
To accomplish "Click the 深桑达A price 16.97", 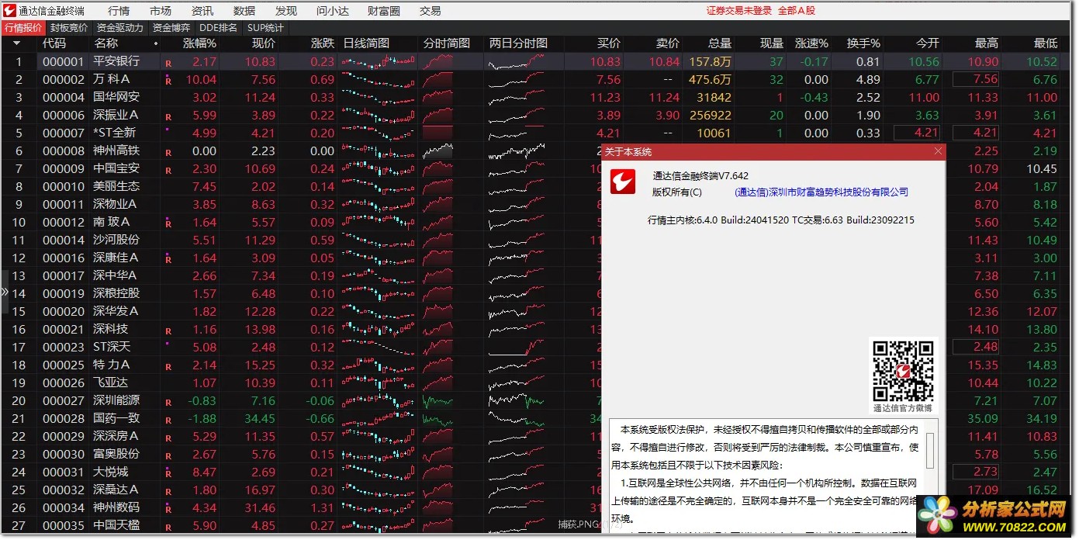I will tap(259, 490).
